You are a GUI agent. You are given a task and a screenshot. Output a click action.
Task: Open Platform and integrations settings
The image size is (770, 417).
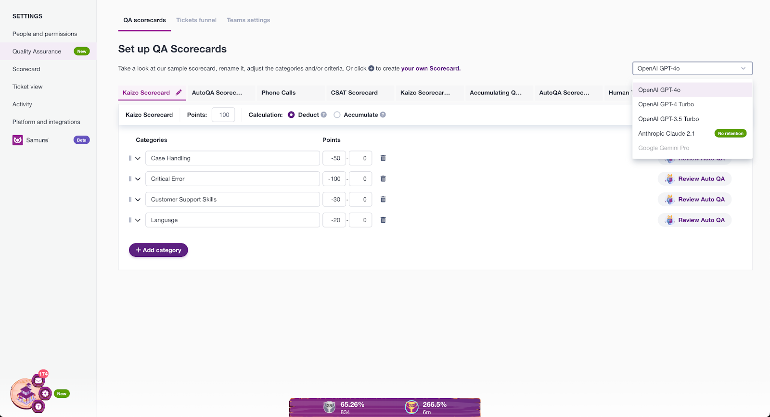[46, 122]
